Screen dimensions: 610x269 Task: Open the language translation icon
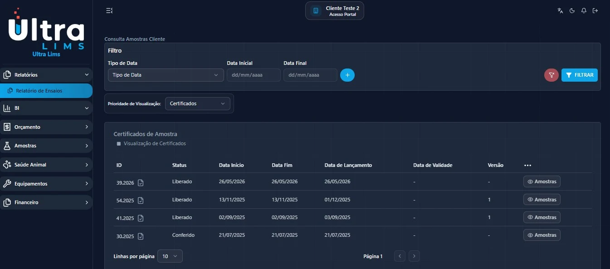pyautogui.click(x=560, y=10)
